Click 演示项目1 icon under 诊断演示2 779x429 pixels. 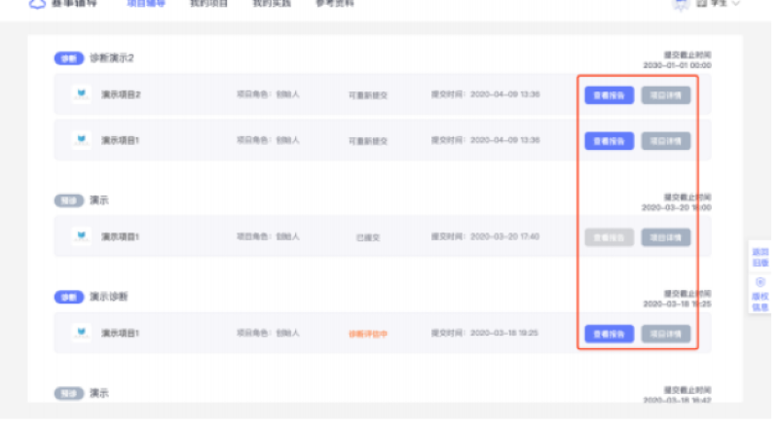83,139
